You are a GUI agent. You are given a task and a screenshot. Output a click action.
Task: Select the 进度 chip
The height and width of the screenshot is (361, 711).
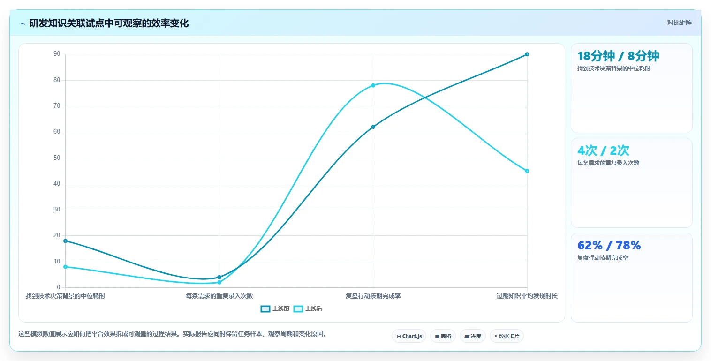[x=473, y=336]
